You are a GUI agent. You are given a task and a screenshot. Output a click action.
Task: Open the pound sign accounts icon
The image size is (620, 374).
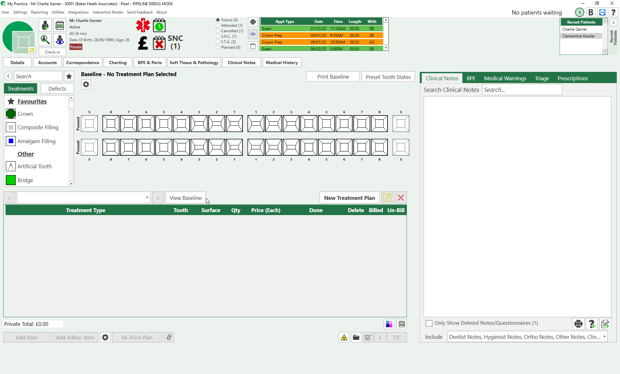pos(143,43)
